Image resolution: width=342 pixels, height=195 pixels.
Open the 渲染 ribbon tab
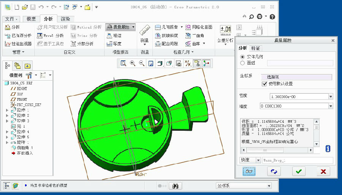[65, 19]
